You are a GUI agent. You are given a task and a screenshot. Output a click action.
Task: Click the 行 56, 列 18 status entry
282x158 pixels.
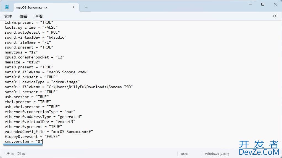pyautogui.click(x=15, y=154)
